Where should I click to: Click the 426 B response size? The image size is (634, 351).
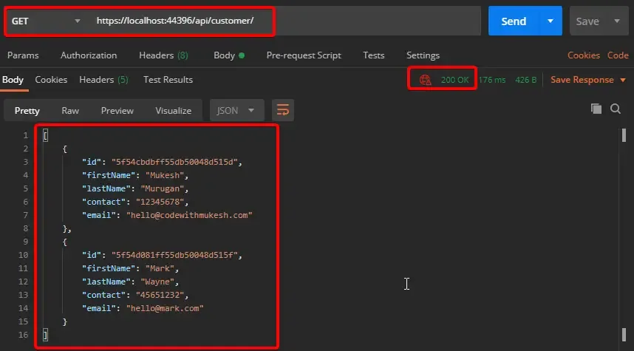(x=525, y=80)
